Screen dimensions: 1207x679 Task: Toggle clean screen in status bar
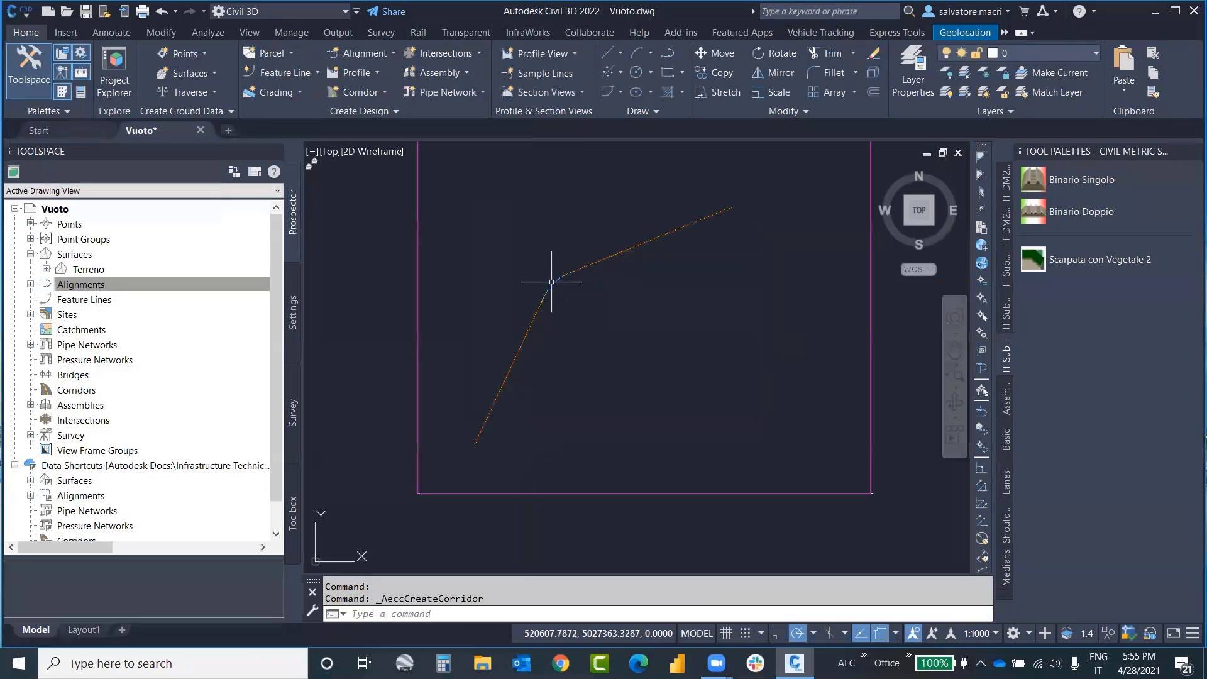tap(1173, 634)
